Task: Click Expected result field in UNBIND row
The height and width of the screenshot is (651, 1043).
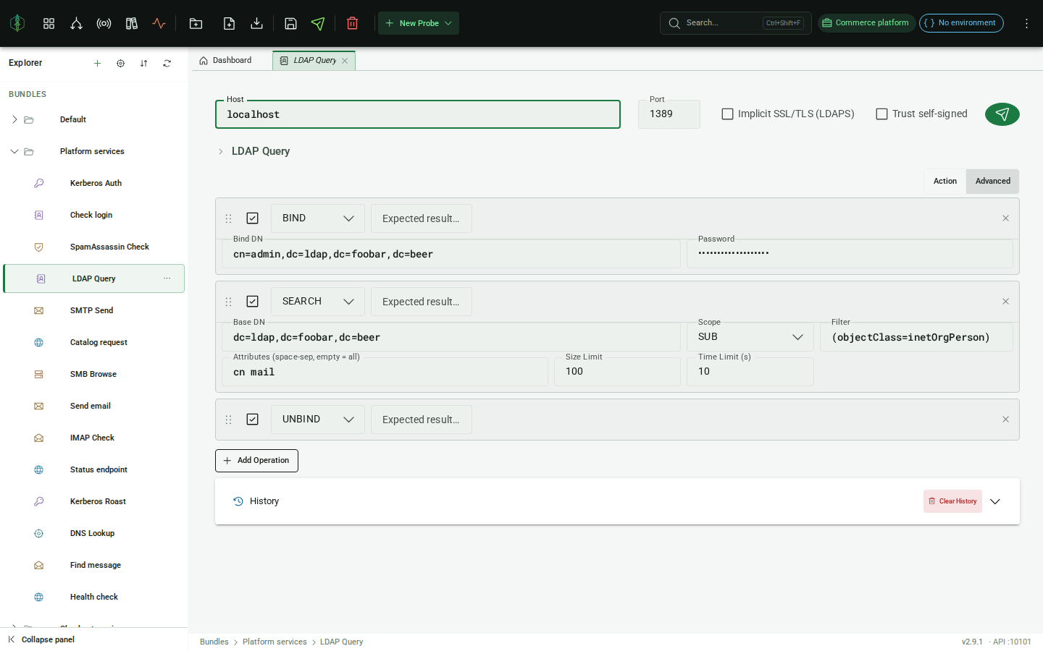Action: [421, 420]
